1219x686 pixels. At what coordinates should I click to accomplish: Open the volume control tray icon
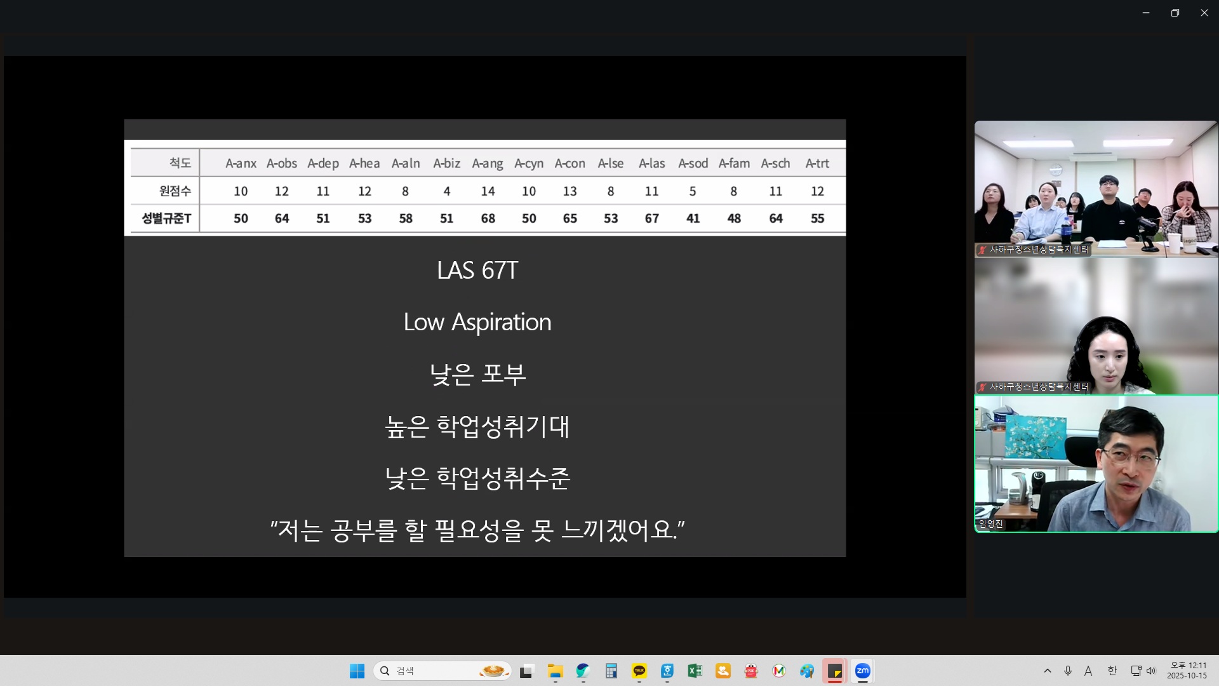tap(1151, 671)
